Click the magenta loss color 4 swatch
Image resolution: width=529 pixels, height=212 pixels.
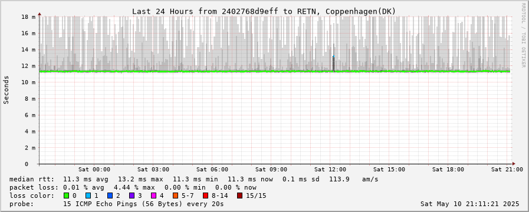[153, 196]
